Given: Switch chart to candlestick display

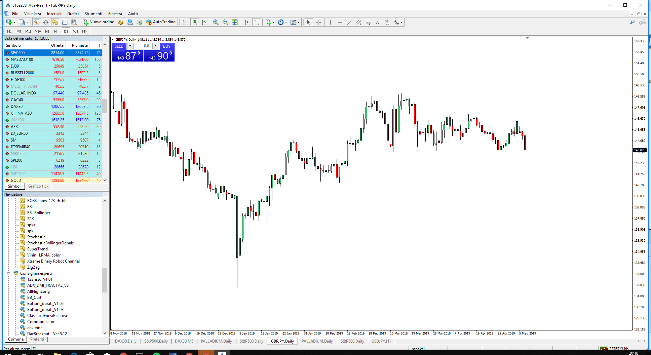Looking at the screenshot, I should pos(195,22).
